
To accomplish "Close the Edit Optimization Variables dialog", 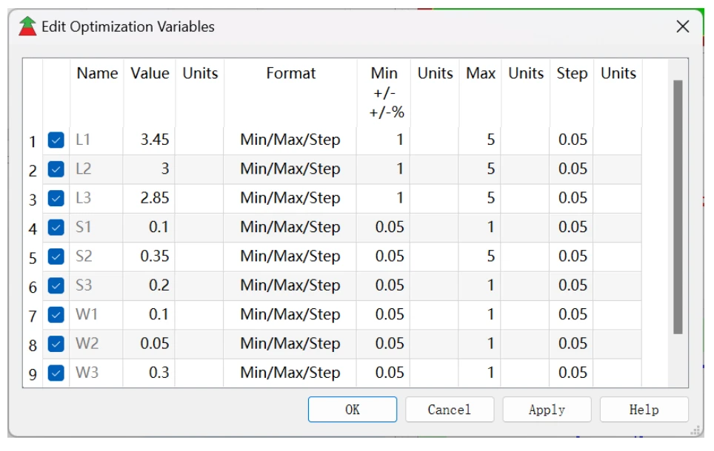I will coord(683,27).
